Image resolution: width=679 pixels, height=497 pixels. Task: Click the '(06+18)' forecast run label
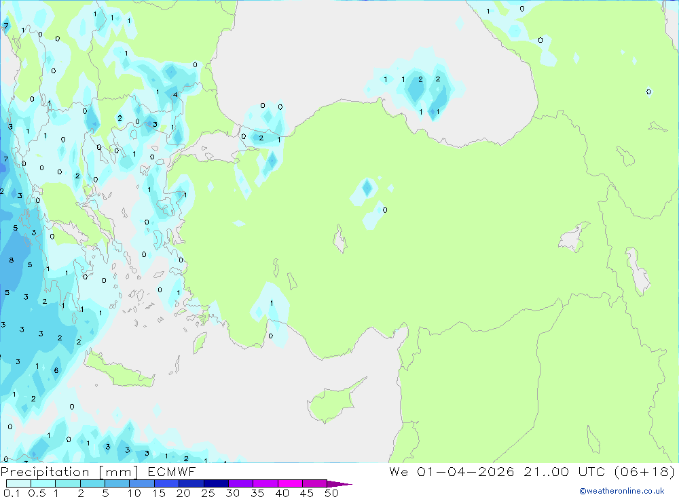(x=644, y=471)
